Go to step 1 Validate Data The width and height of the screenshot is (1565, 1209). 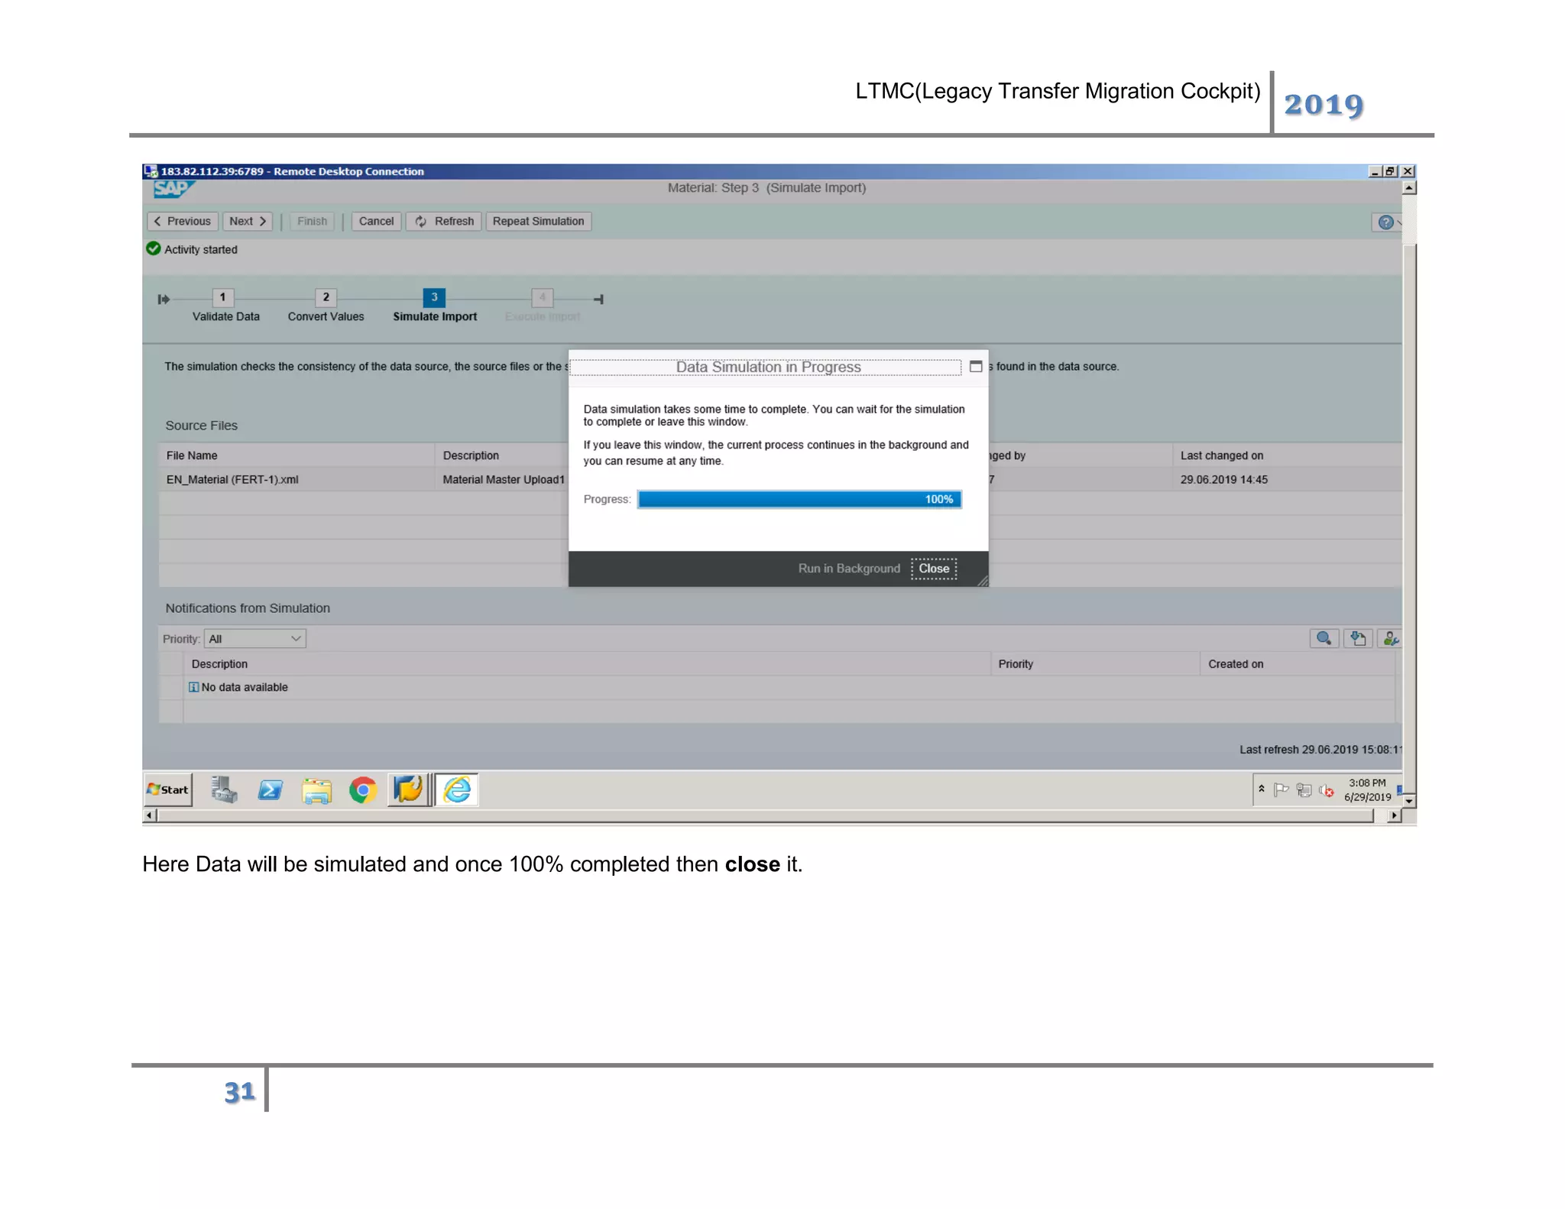click(222, 297)
